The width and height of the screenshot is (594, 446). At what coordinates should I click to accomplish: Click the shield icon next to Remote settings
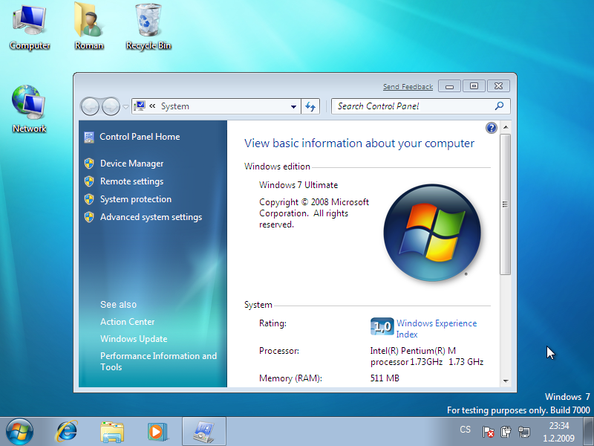pyautogui.click(x=89, y=181)
